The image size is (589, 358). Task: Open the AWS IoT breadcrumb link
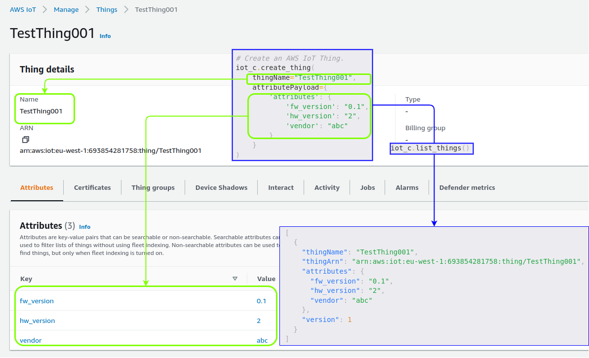23,9
